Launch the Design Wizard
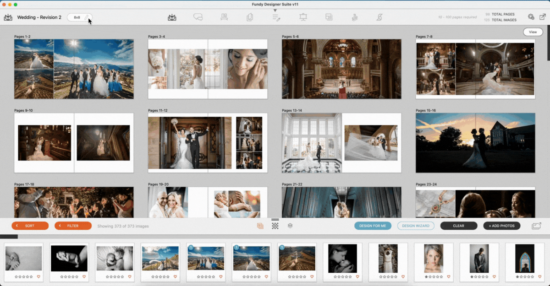Screen dimensions: 550x286 coord(416,226)
